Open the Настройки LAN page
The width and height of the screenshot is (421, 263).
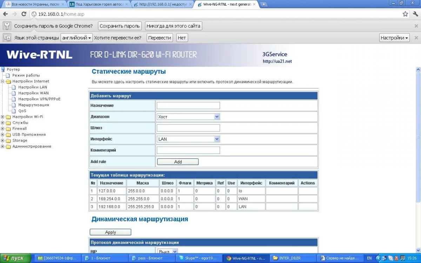33,87
